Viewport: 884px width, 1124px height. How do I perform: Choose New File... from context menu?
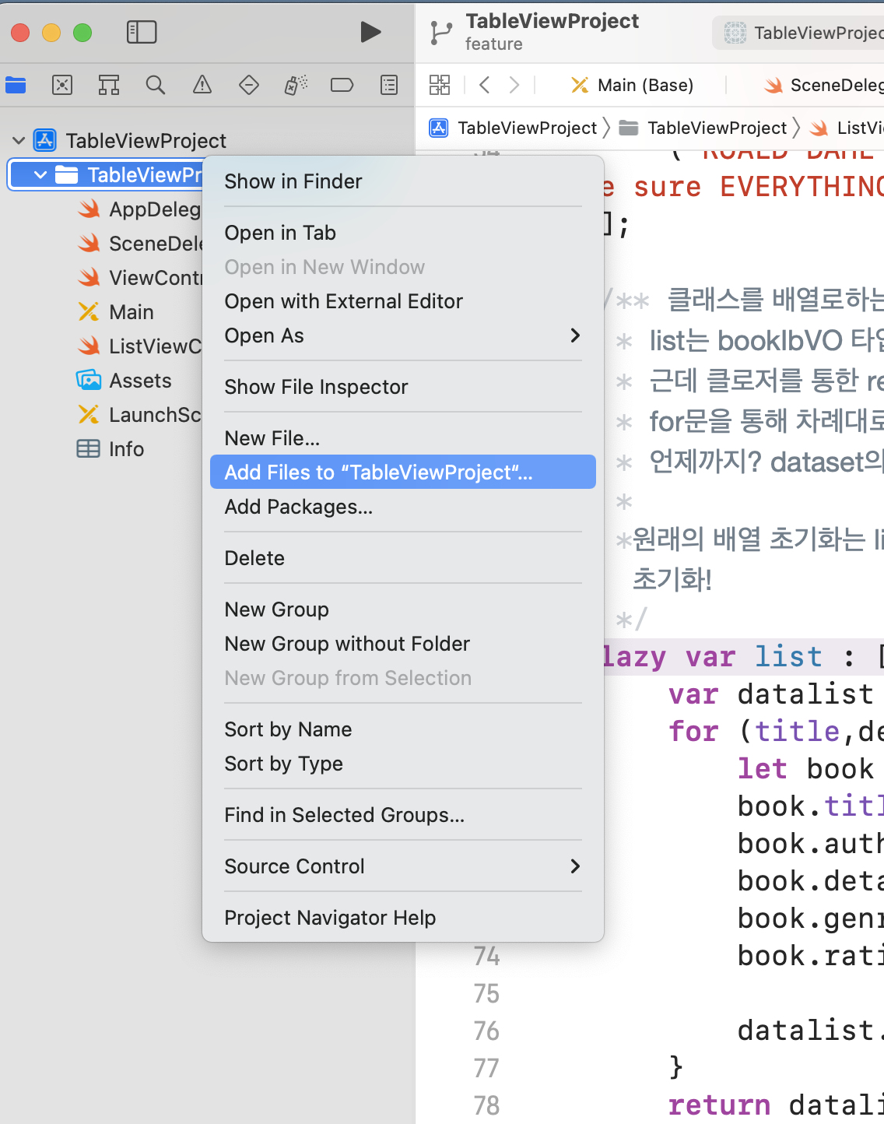tap(403, 438)
